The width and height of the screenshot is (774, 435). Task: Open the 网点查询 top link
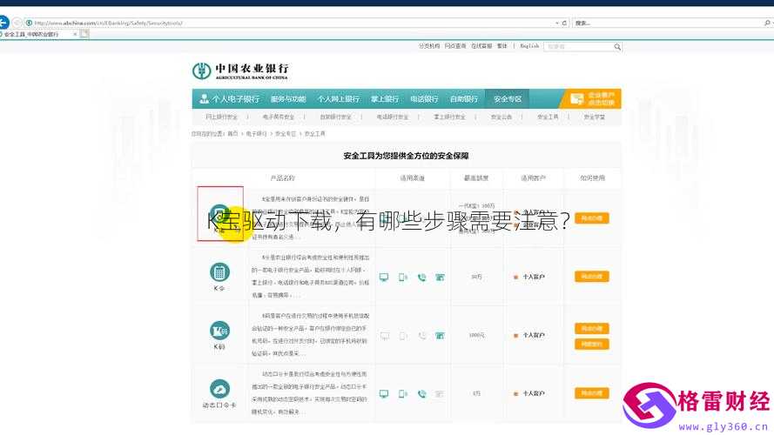click(455, 46)
